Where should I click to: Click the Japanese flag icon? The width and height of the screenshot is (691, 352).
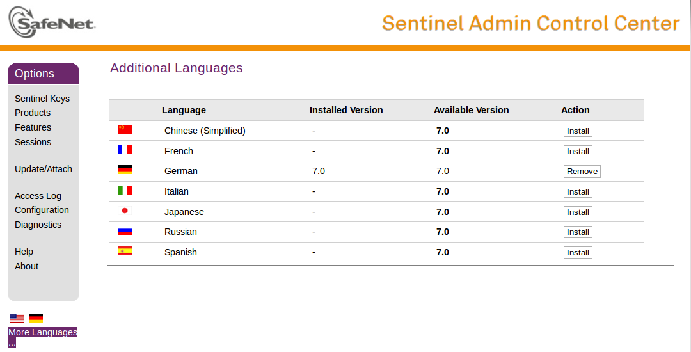(x=125, y=211)
